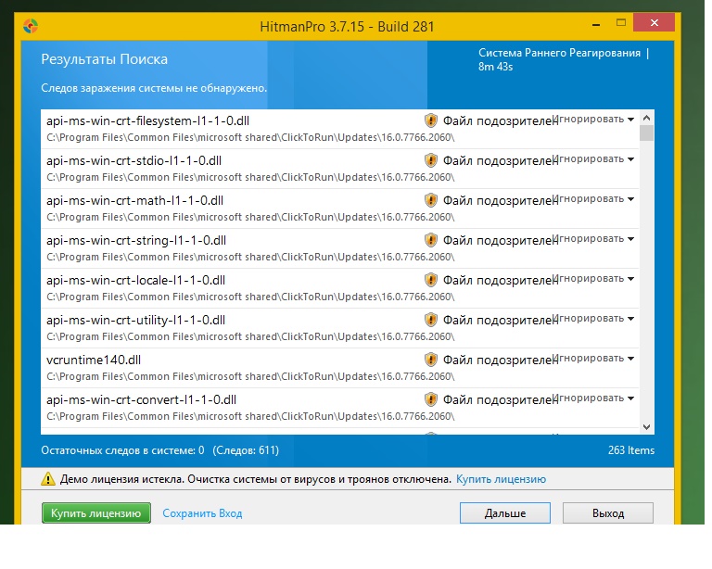712x569 pixels.
Task: Open action dropdown for api-ms-win-crt-string-l1-1-0.dll
Action: [x=594, y=239]
